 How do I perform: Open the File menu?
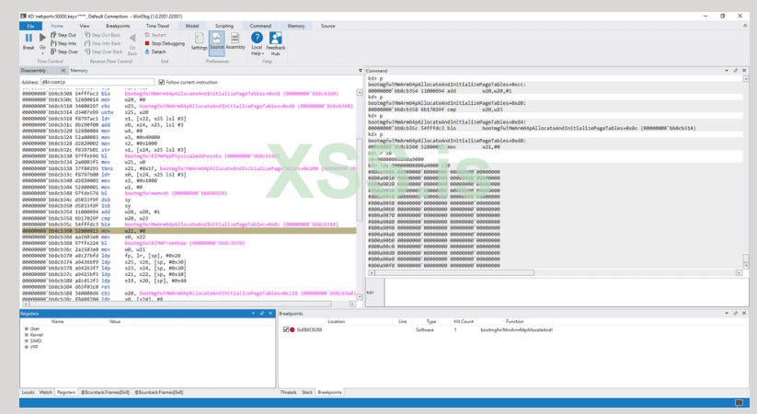(30, 26)
